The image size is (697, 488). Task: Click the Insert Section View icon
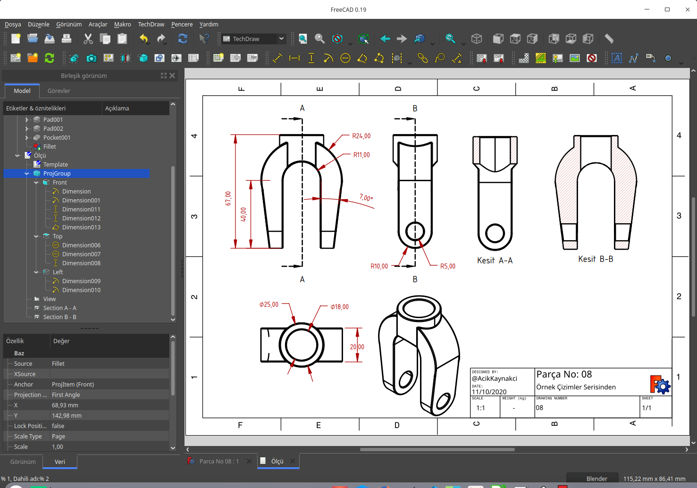[126, 58]
